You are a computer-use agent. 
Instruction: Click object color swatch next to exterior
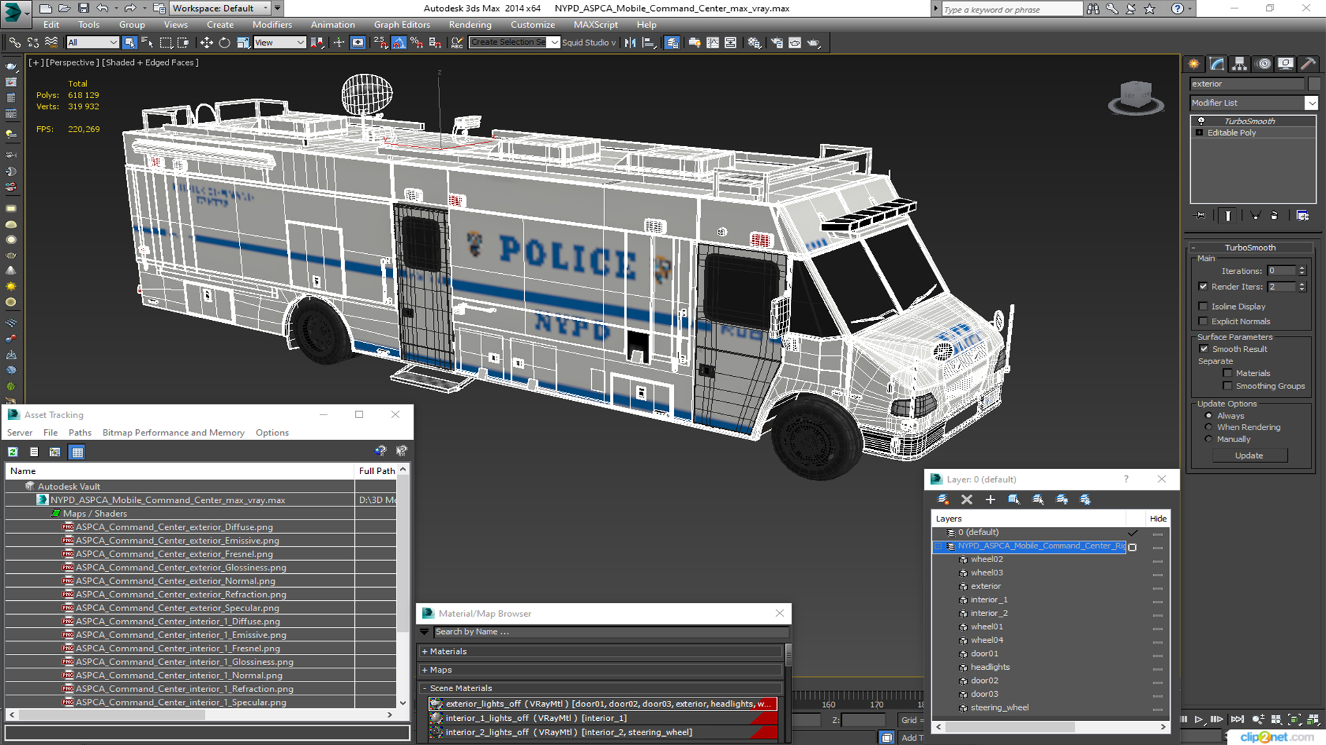pos(1314,84)
